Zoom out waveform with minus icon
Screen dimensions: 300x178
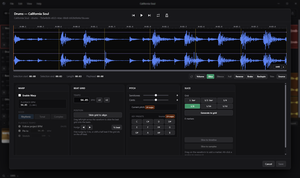272,67
